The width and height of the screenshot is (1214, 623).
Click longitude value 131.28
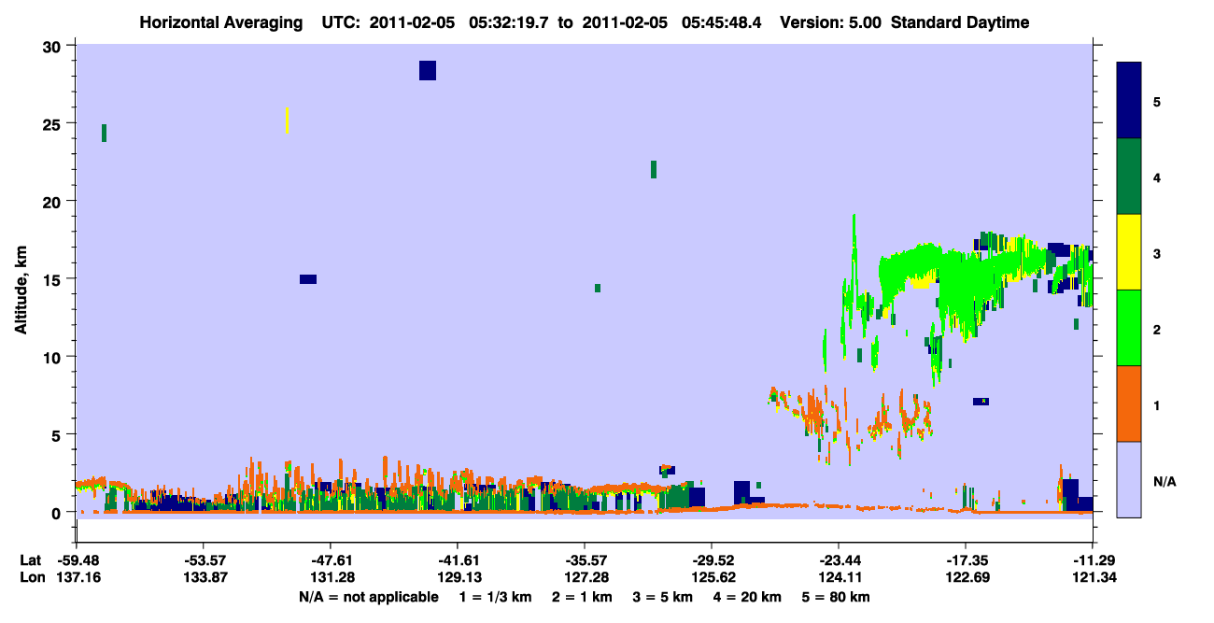point(331,578)
